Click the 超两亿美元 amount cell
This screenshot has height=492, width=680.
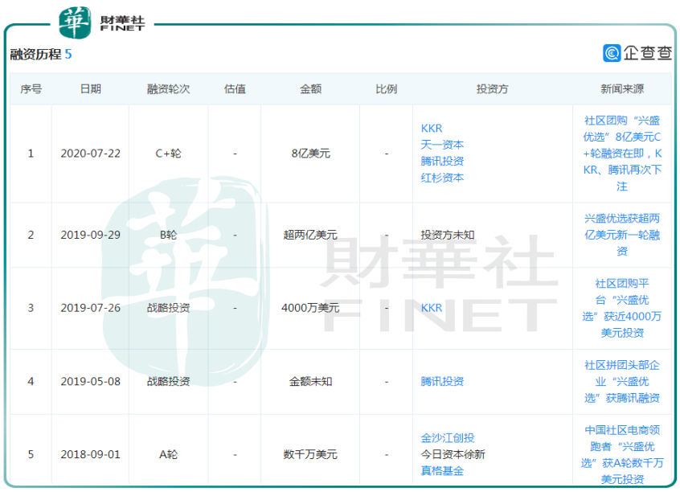coord(310,236)
